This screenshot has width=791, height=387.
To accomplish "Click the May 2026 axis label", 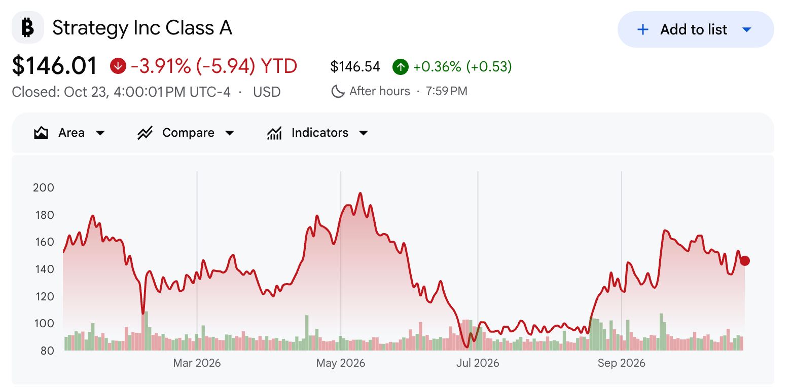I will click(341, 363).
